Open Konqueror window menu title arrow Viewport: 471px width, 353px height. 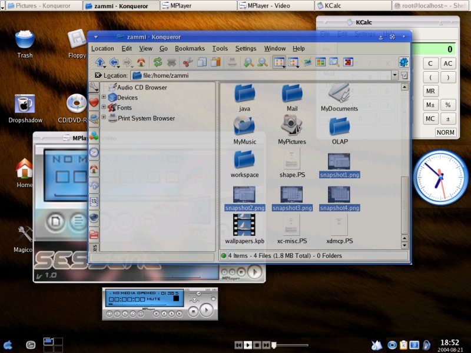[x=96, y=37]
